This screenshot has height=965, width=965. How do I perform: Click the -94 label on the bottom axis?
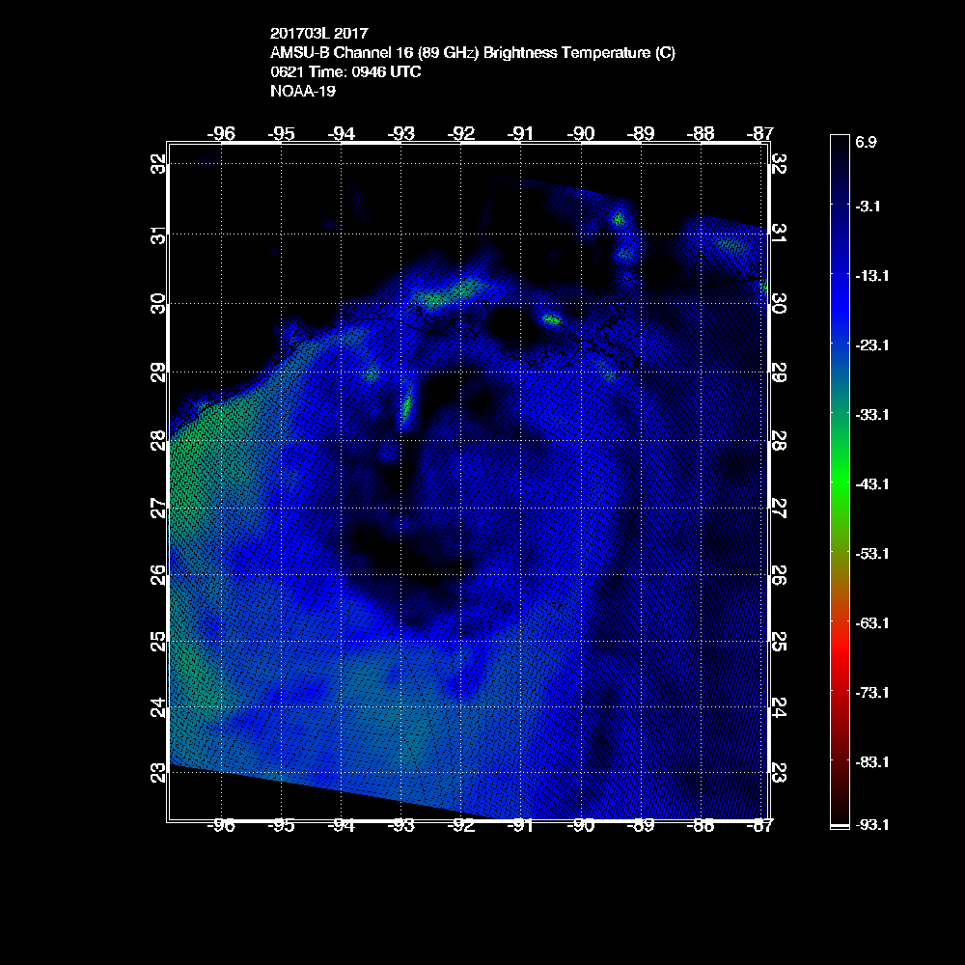click(341, 826)
